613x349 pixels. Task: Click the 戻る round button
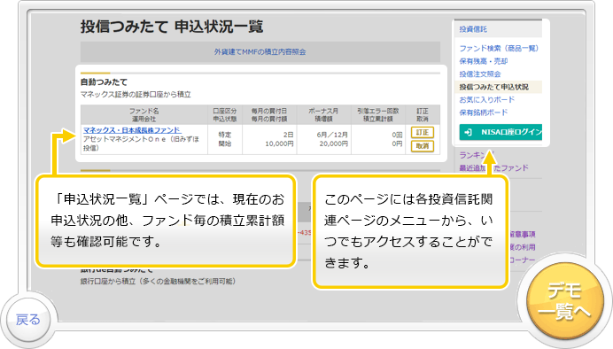pos(27,320)
